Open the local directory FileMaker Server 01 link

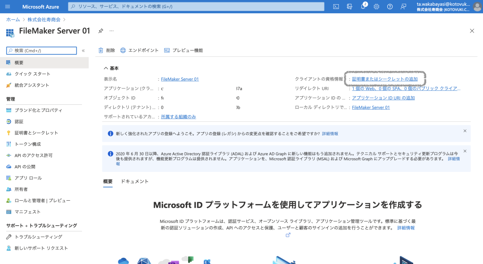pyautogui.click(x=371, y=108)
